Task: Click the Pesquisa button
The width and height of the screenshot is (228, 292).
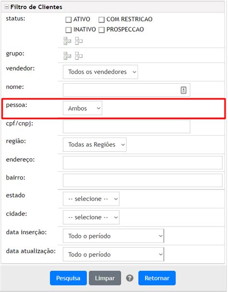Action: coord(68,278)
